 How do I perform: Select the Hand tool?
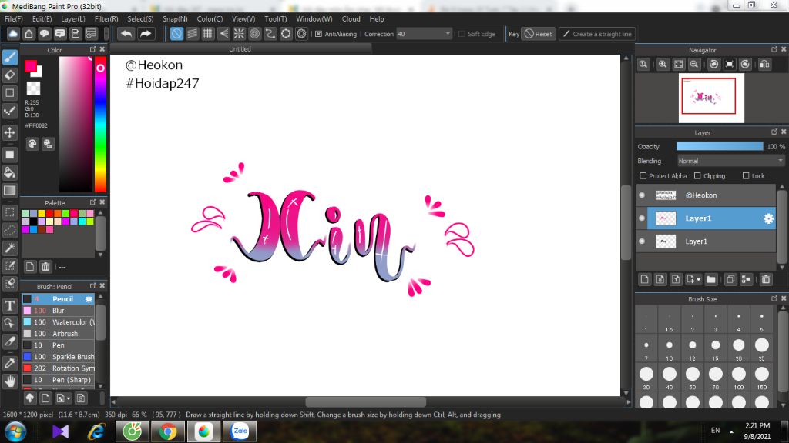pos(9,381)
